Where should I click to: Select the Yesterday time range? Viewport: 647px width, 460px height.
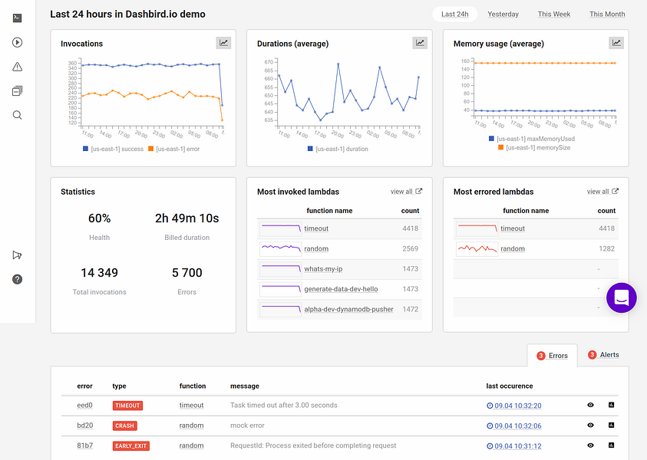click(x=503, y=14)
